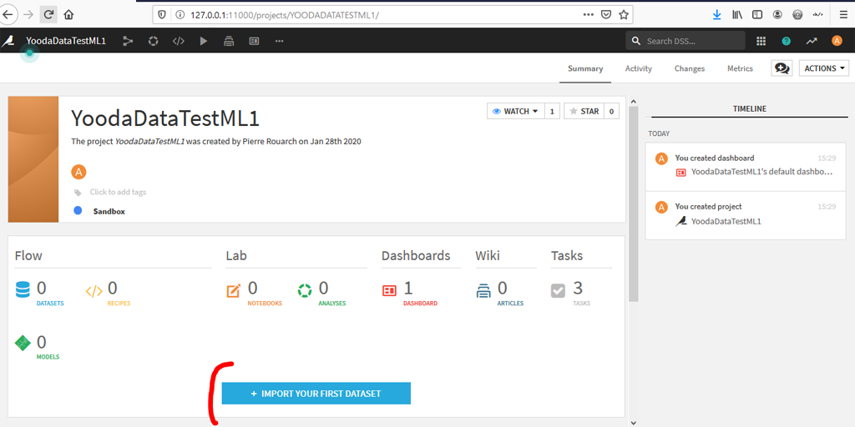Reload the browser page
The height and width of the screenshot is (427, 855).
point(48,15)
